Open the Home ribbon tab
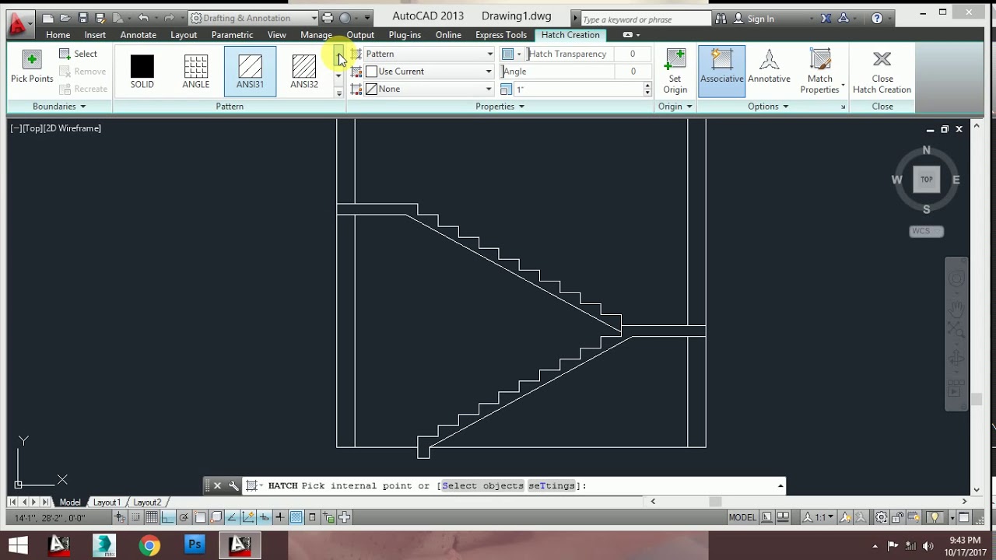 click(58, 35)
